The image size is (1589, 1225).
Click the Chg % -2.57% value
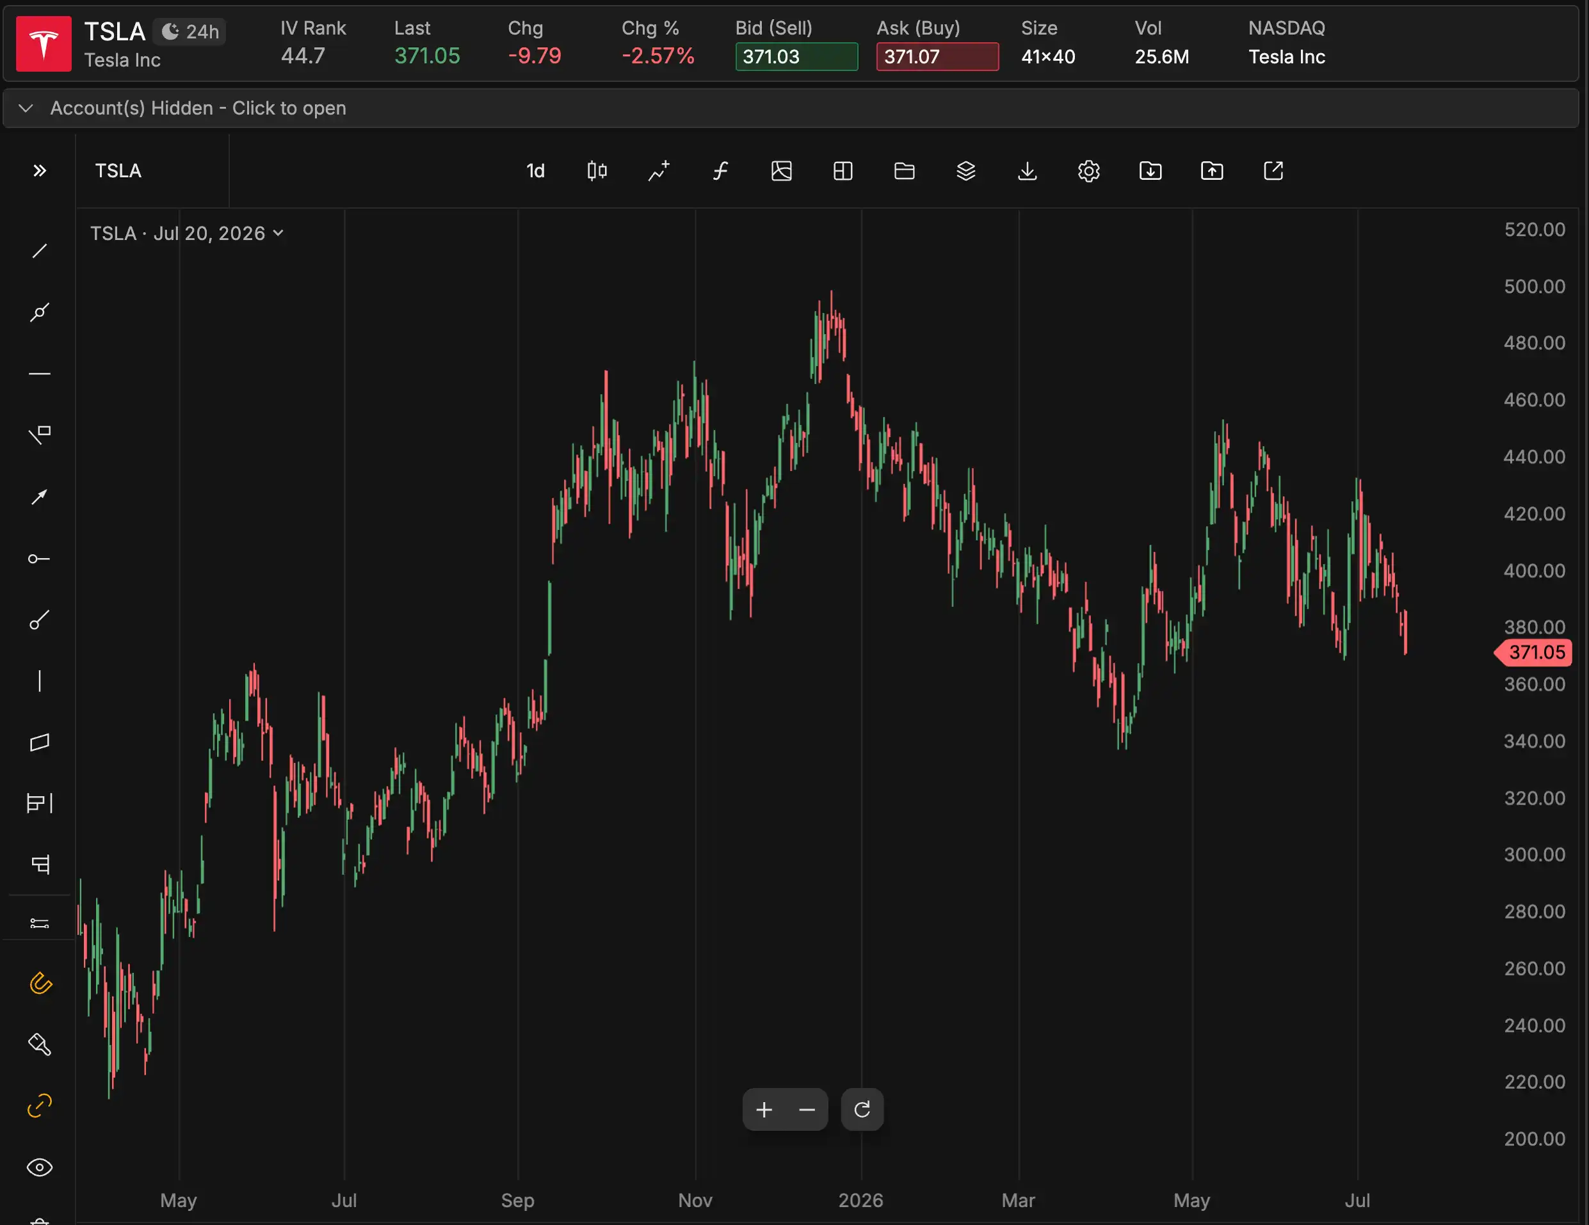(x=657, y=56)
